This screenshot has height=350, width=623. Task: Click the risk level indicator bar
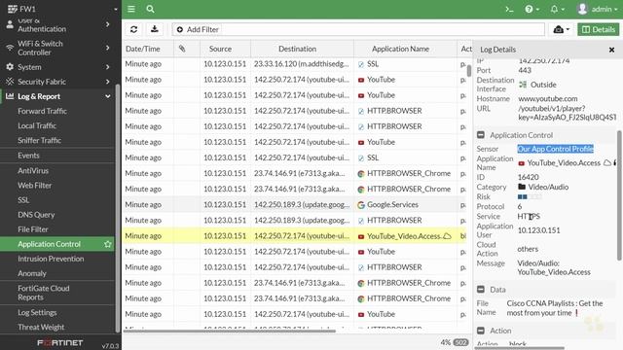[530, 196]
